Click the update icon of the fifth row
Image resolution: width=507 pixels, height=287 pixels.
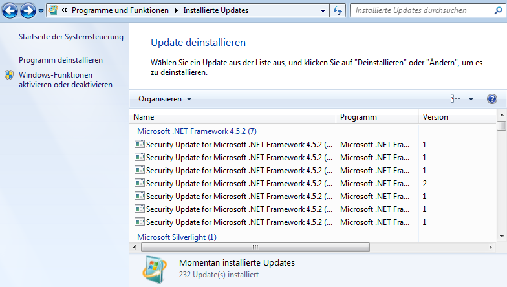point(140,196)
